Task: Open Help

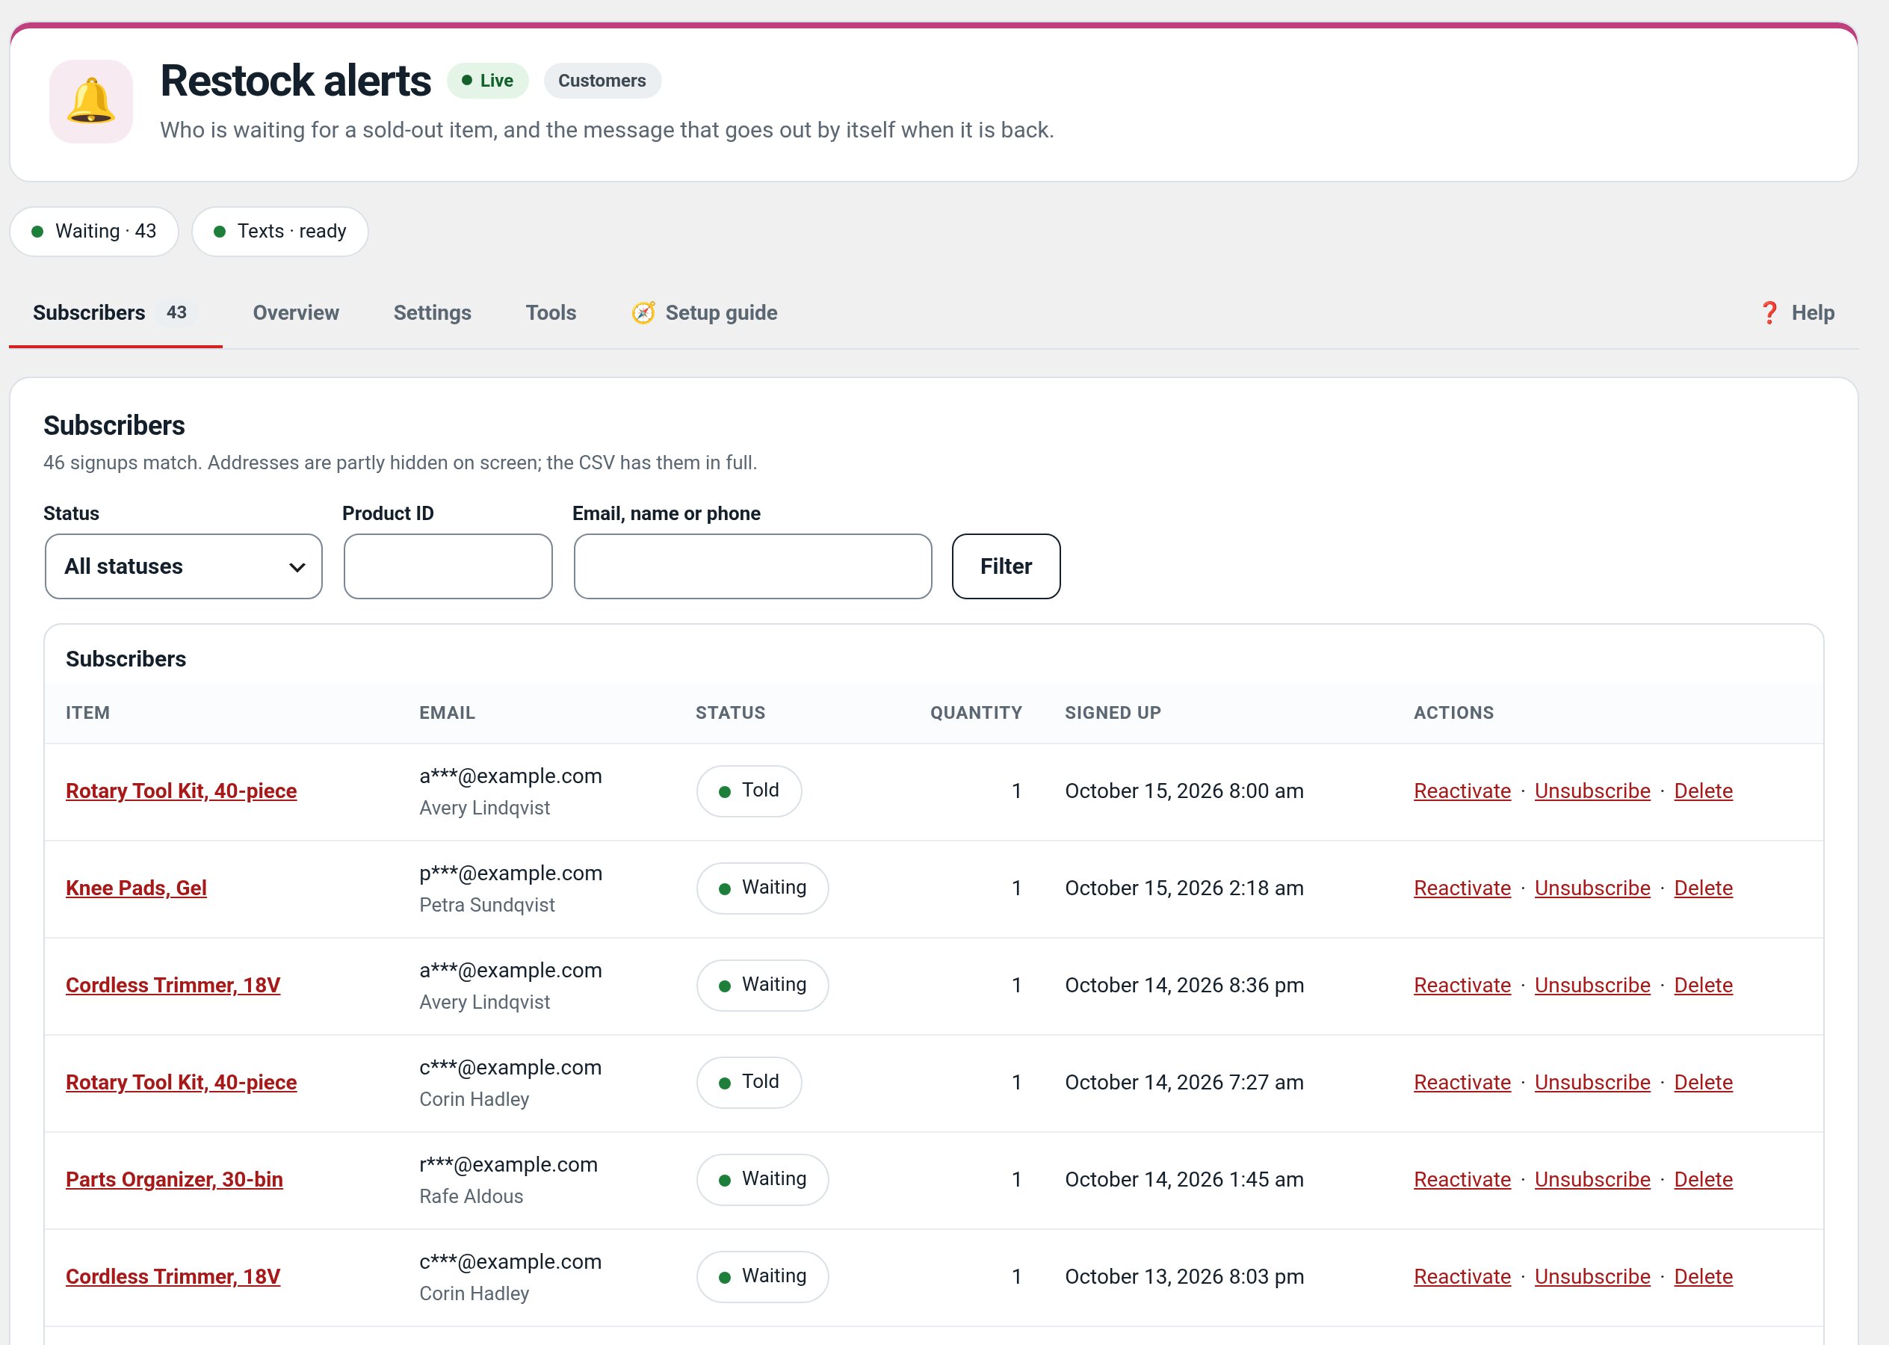Action: (x=1797, y=312)
